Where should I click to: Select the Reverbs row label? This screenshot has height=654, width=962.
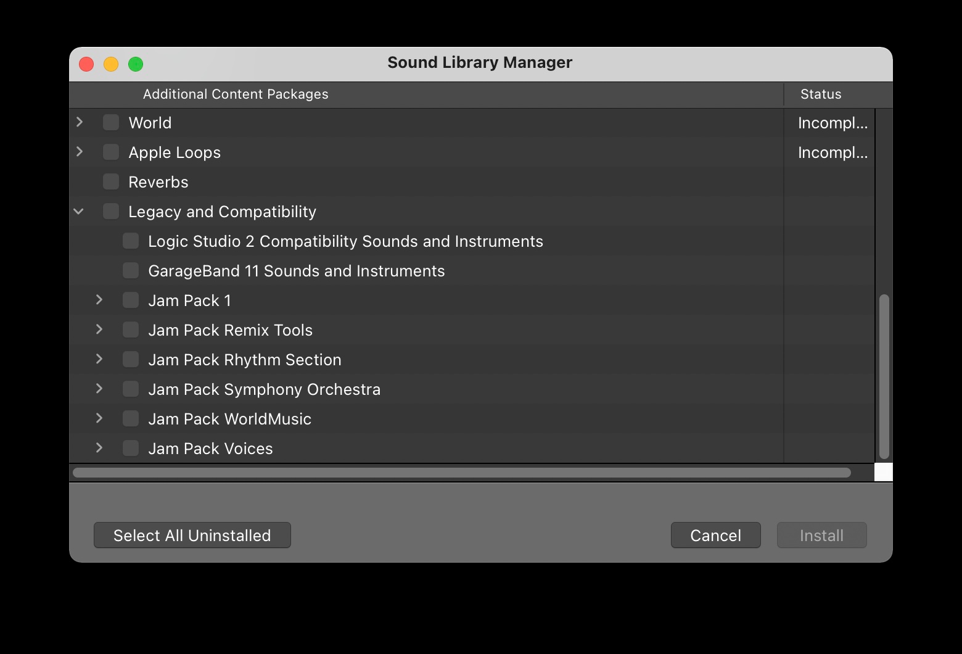point(158,182)
